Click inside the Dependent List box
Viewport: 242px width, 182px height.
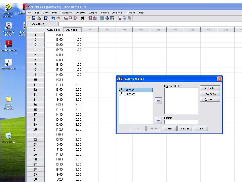point(181,101)
